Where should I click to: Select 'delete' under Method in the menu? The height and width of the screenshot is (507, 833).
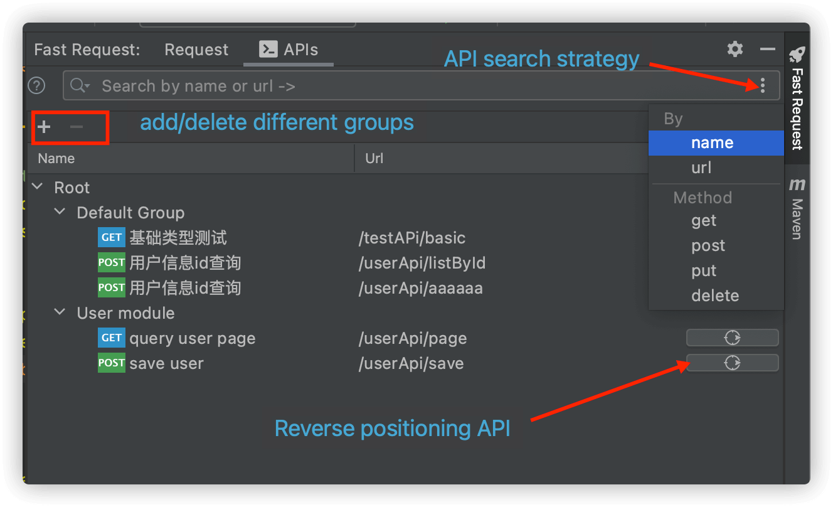[714, 295]
